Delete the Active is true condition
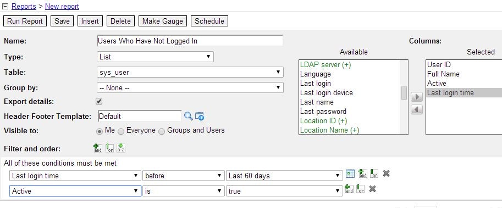The image size is (502, 208). click(x=372, y=189)
